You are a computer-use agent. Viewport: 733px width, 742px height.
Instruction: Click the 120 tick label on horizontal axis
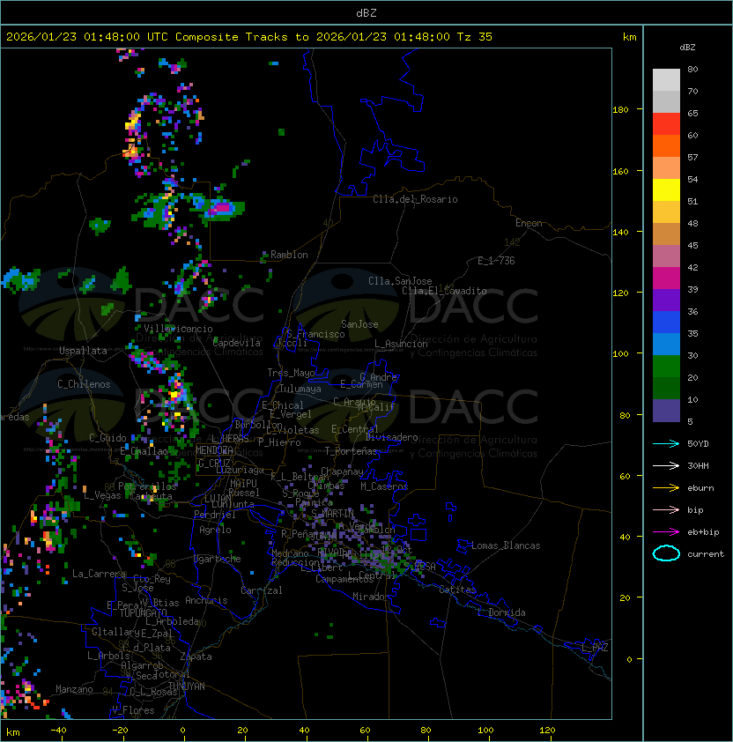pyautogui.click(x=547, y=731)
